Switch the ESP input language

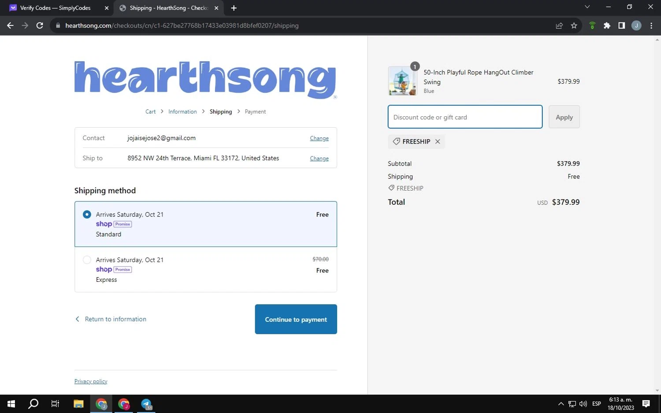597,404
